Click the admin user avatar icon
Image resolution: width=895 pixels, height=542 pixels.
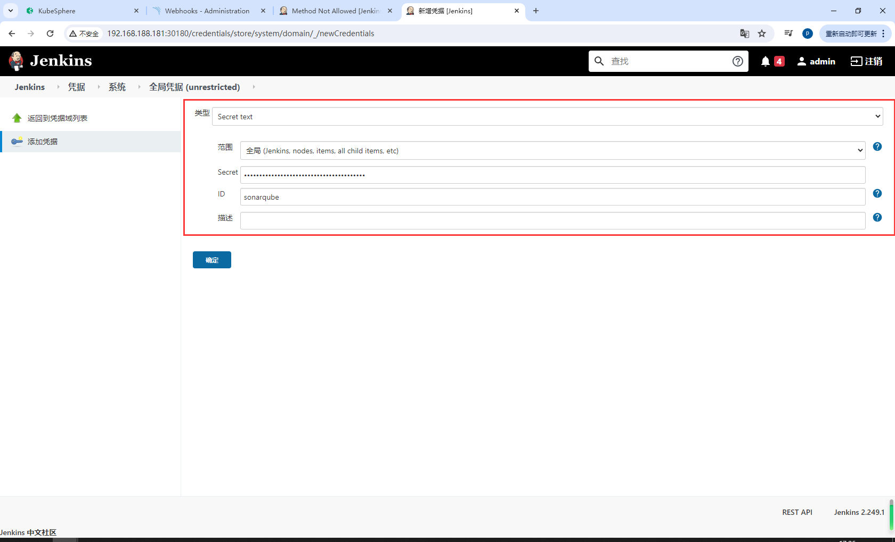click(802, 61)
